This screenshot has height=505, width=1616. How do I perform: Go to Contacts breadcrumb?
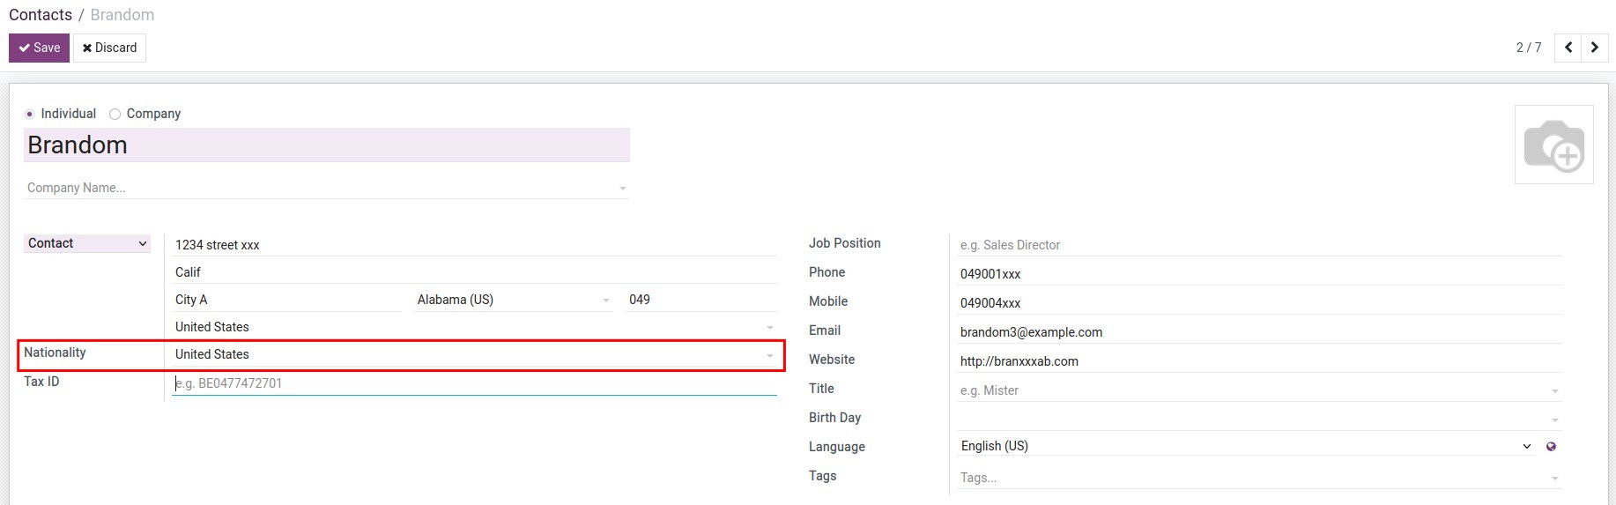tap(41, 15)
